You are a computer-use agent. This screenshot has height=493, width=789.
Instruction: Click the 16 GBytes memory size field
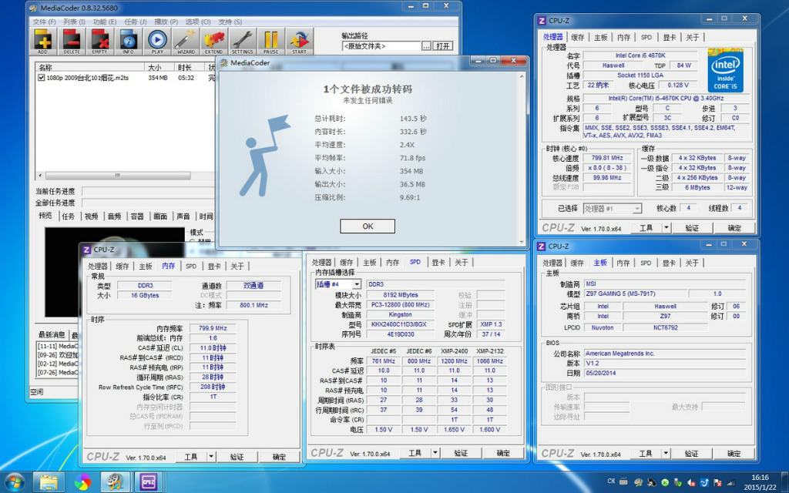(144, 295)
